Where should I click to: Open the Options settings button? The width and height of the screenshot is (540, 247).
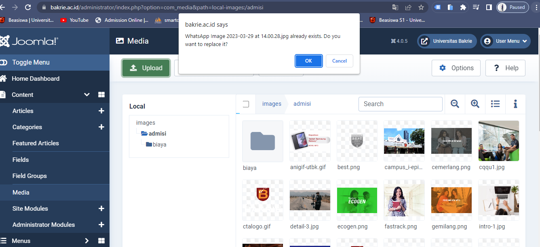456,68
